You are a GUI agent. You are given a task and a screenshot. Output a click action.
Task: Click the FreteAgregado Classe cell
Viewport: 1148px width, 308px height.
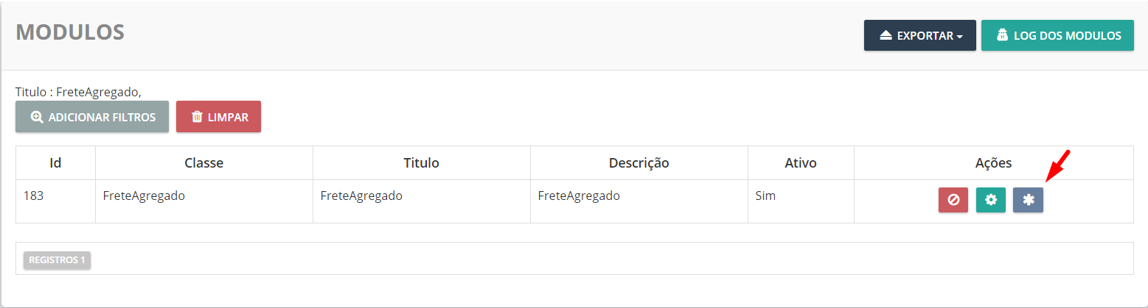[144, 196]
